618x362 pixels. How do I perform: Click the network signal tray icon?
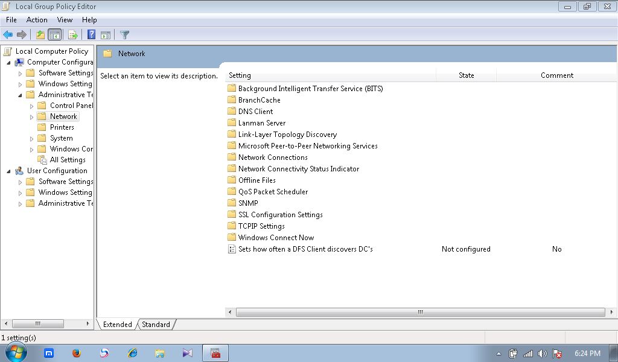[x=527, y=354]
